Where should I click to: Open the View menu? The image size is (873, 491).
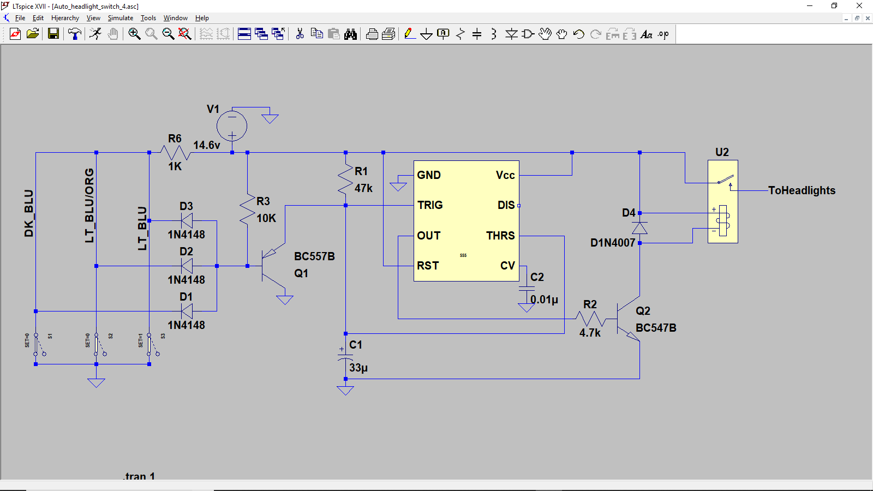(x=93, y=18)
